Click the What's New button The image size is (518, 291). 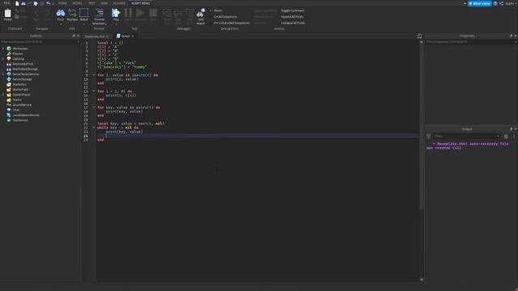(x=480, y=3)
